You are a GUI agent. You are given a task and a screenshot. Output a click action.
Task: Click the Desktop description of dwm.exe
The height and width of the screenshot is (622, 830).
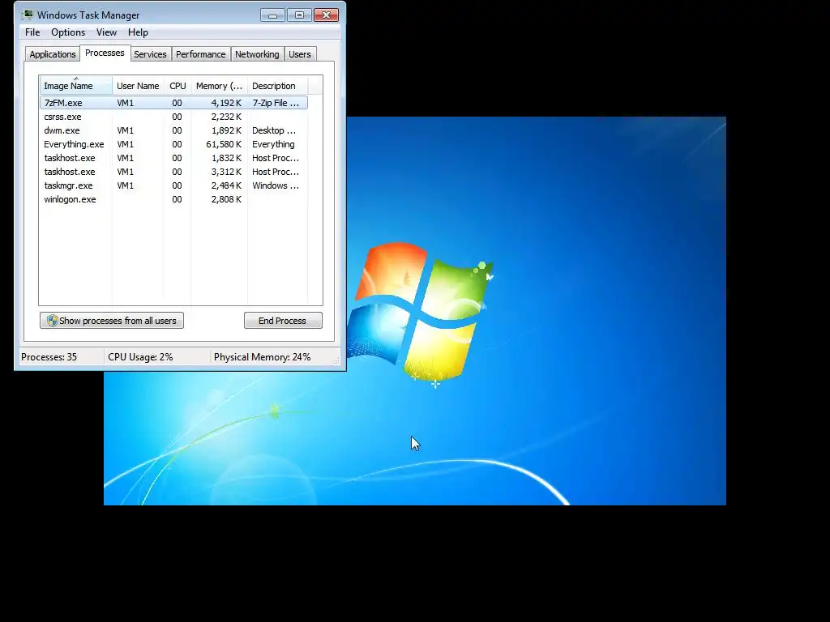pyautogui.click(x=274, y=130)
